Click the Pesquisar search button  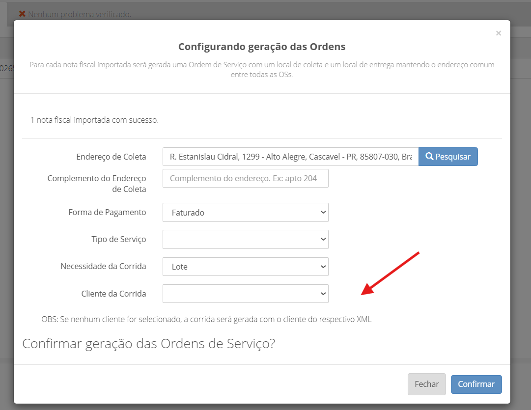pos(448,157)
